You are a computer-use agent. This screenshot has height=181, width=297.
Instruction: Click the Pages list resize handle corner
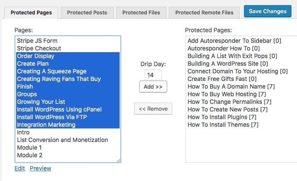118,160
